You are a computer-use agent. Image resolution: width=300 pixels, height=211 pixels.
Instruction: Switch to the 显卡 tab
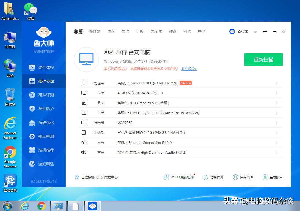click(126, 31)
